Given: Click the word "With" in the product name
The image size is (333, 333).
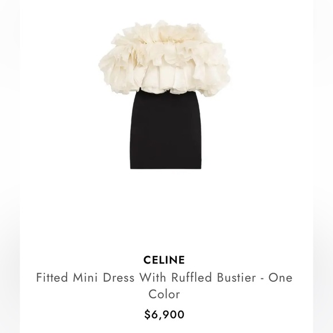Looking at the screenshot, I should tap(153, 277).
